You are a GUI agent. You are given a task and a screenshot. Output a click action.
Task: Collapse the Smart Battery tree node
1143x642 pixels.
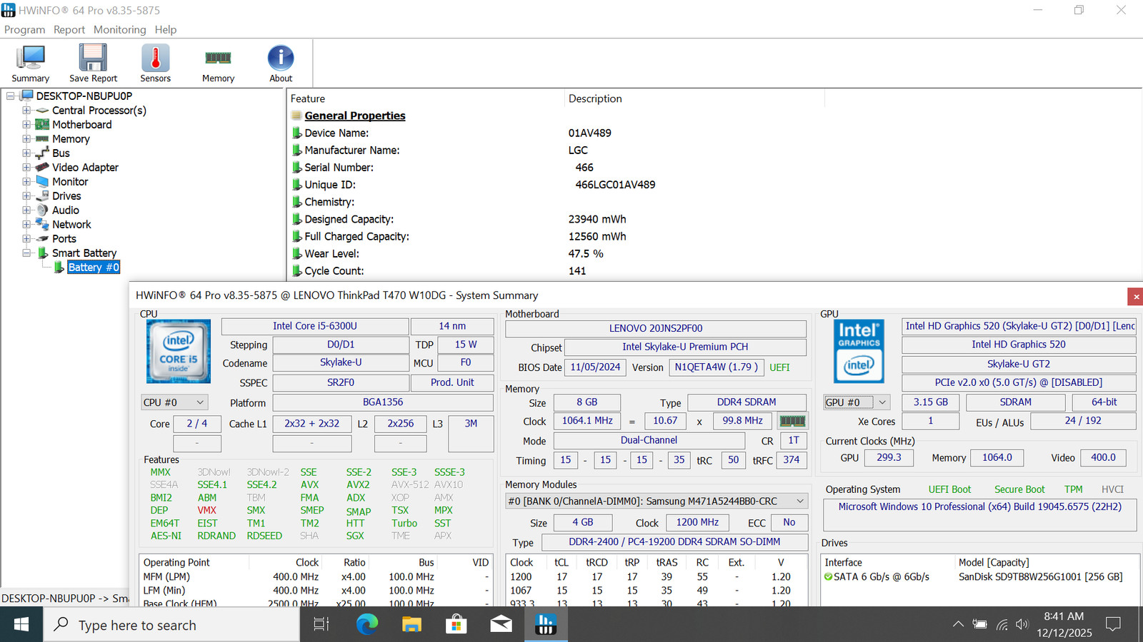tap(26, 253)
